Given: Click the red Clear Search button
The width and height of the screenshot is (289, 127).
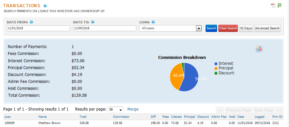Looking at the screenshot, I should (x=228, y=28).
